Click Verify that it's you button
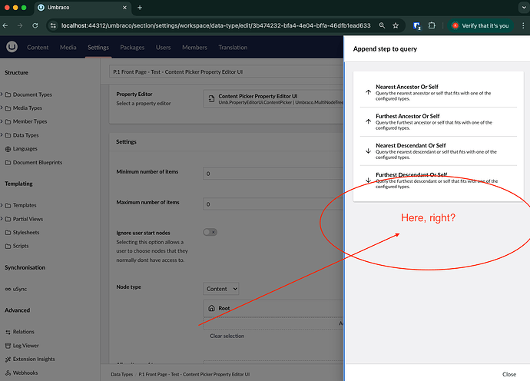This screenshot has width=530, height=381. click(481, 25)
